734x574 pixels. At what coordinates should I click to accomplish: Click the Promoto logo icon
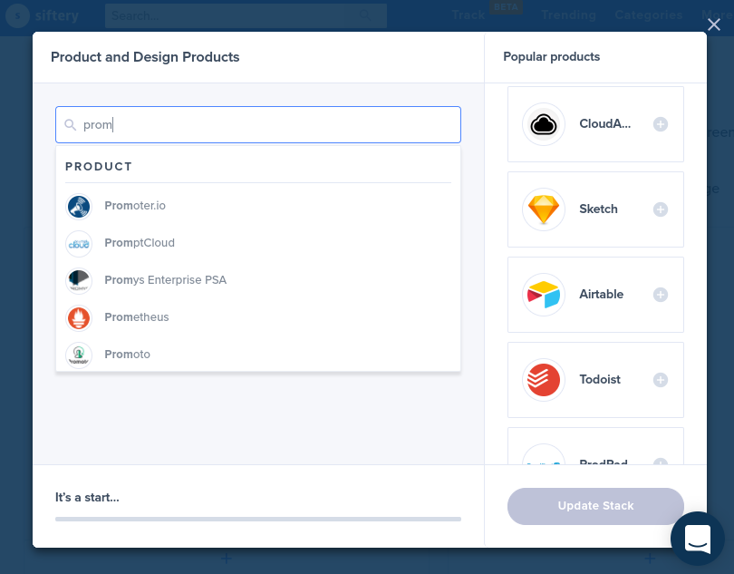(79, 355)
